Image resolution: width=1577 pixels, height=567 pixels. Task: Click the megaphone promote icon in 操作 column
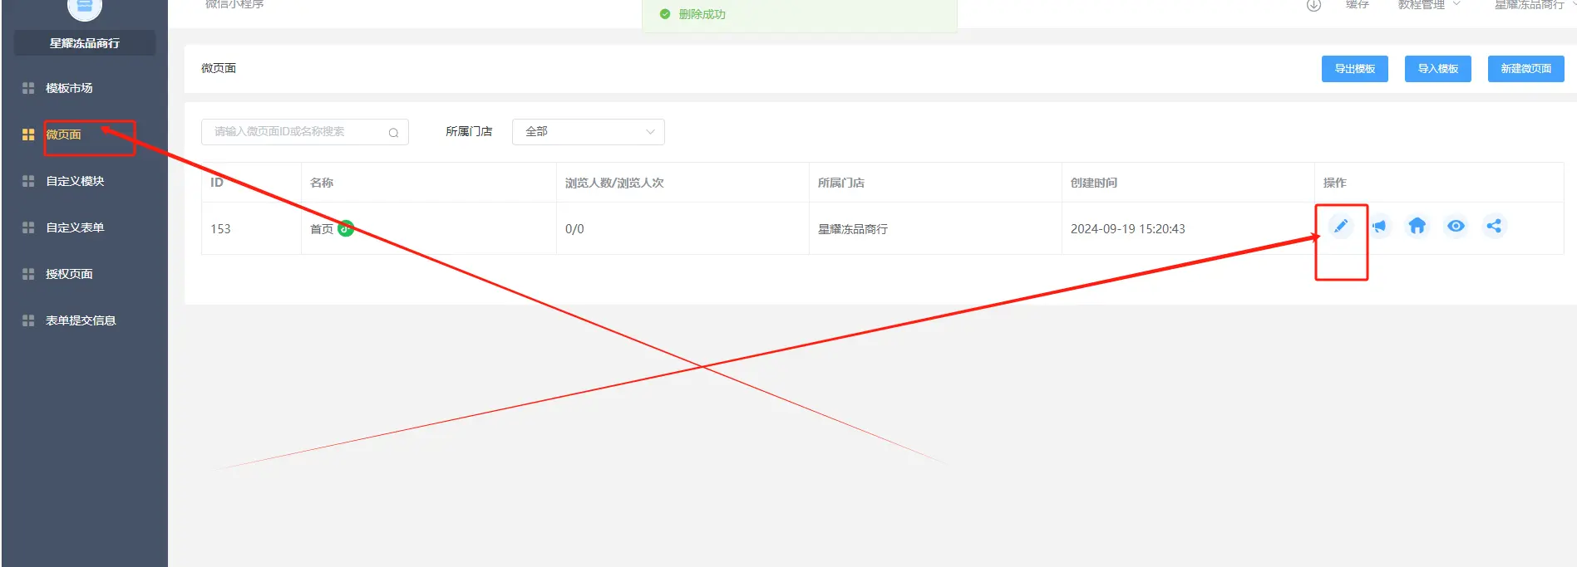coord(1379,227)
